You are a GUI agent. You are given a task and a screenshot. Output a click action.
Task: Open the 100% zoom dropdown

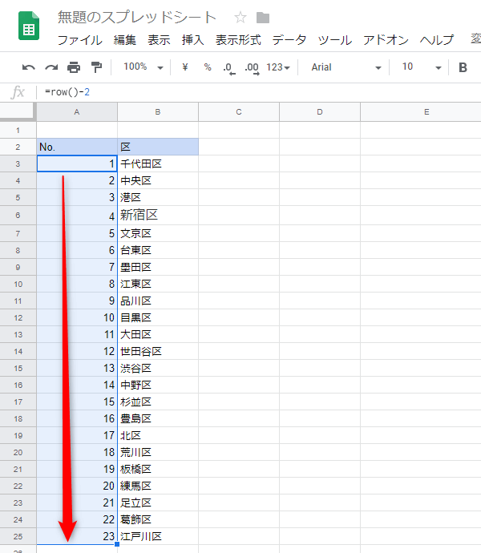[143, 67]
